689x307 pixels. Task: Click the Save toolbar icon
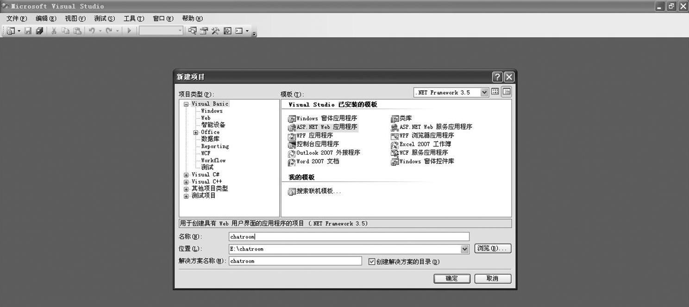coord(28,31)
